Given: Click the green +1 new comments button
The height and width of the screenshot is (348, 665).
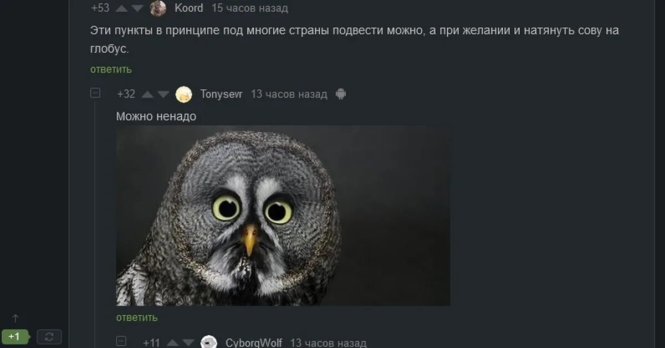Looking at the screenshot, I should (x=14, y=336).
